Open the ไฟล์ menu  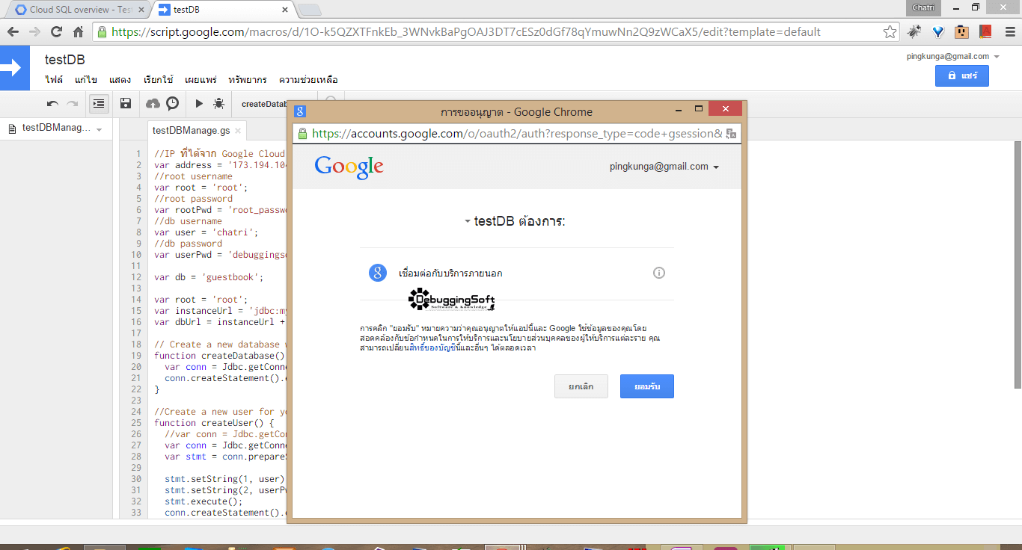54,79
